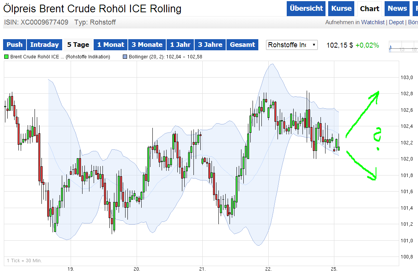Click the Aufnehmen in Watchlist link
This screenshot has width=418, height=273.
[x=355, y=22]
